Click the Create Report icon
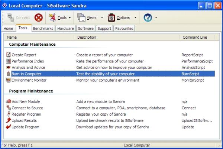 pyautogui.click(x=9, y=55)
